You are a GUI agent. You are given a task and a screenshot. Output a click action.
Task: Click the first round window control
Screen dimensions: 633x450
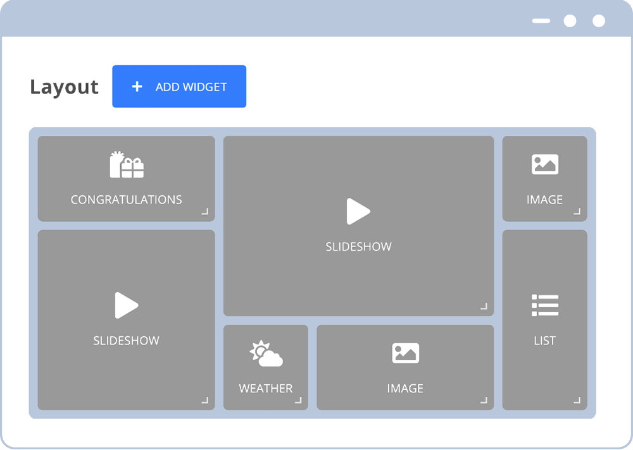pos(570,21)
